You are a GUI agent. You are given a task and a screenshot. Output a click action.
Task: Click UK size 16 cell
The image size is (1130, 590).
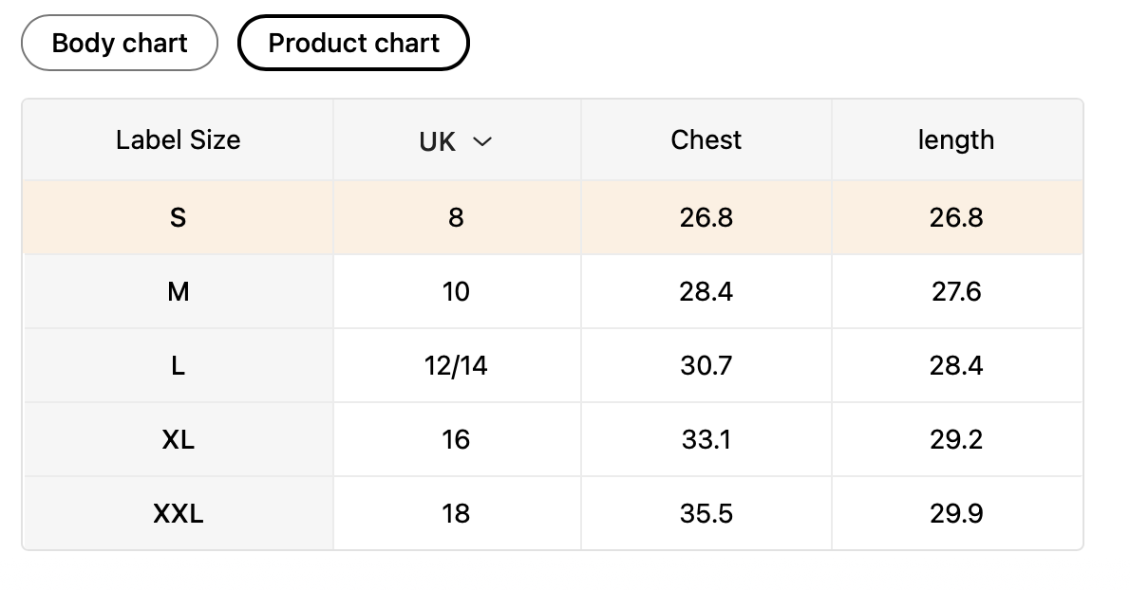coord(456,440)
